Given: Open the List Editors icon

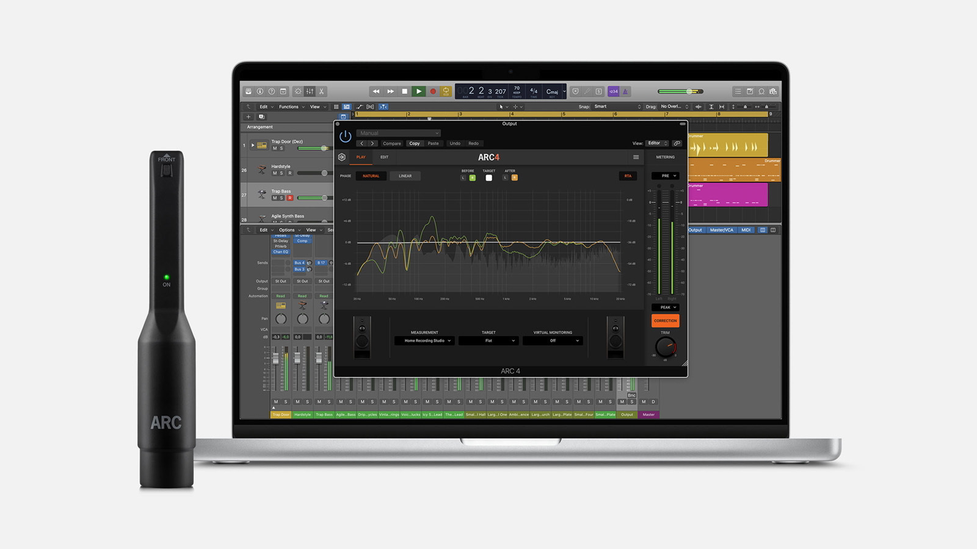Looking at the screenshot, I should tap(738, 91).
